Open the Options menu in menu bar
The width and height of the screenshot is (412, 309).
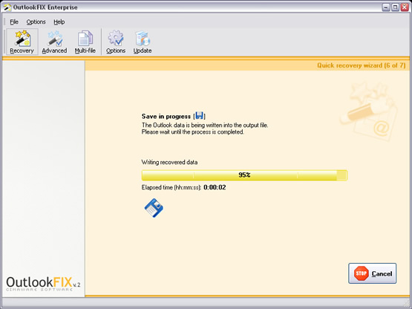coord(36,22)
